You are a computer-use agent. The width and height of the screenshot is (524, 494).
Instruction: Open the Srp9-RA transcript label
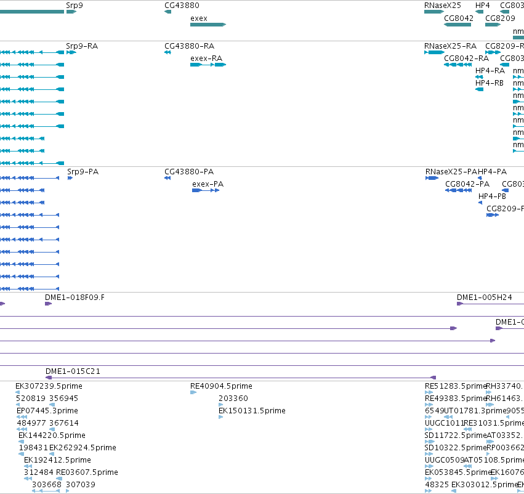[82, 46]
